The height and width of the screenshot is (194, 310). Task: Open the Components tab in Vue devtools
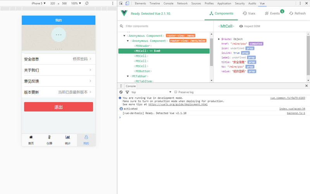pos(221,14)
